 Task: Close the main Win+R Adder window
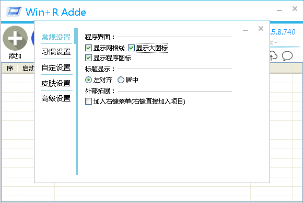click(x=295, y=8)
